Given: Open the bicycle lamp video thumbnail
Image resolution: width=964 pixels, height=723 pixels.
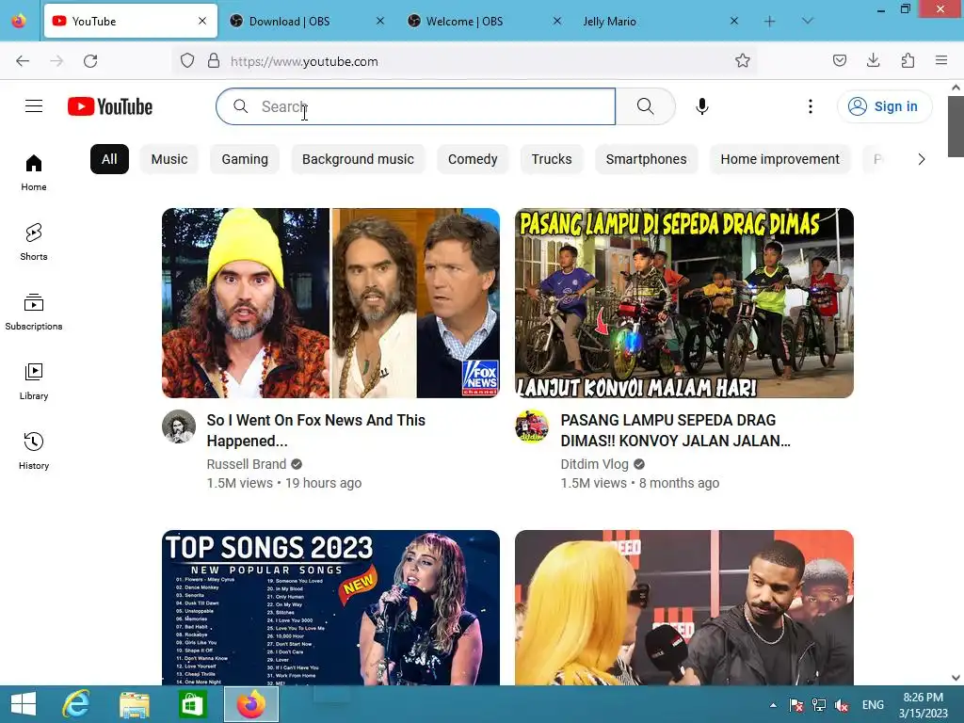Looking at the screenshot, I should [684, 303].
